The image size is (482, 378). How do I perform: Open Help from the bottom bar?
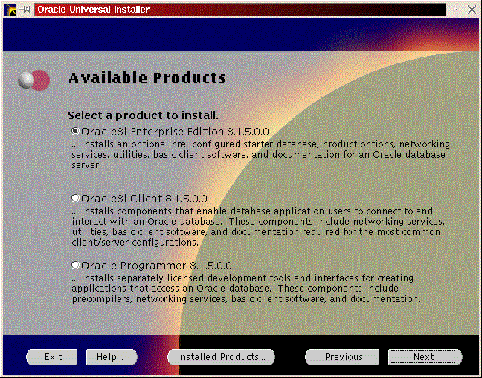point(110,357)
